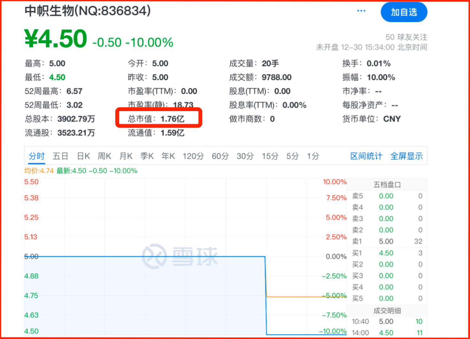The width and height of the screenshot is (470, 339).
Task: Switch to the 五日 chart tab
Action: click(x=60, y=156)
